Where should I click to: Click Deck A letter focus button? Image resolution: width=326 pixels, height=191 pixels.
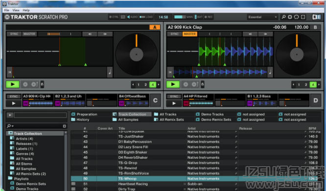pos(155,27)
